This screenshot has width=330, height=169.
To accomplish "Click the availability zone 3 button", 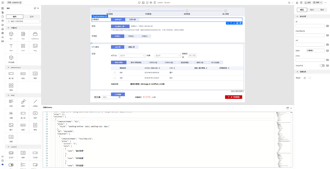I will click(144, 36).
